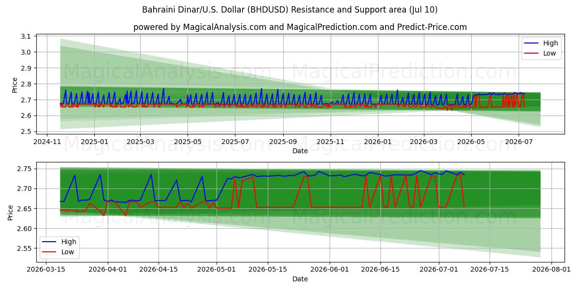Click the '2.6' y-axis value

coord(26,116)
